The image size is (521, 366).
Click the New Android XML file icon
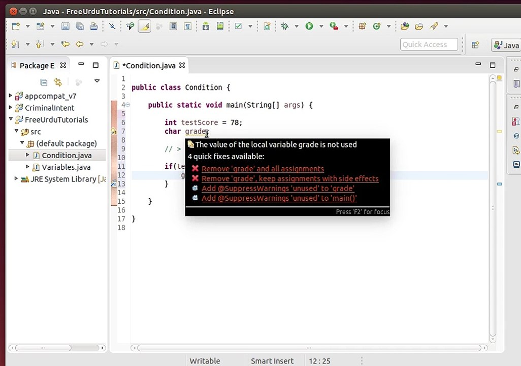(x=267, y=26)
